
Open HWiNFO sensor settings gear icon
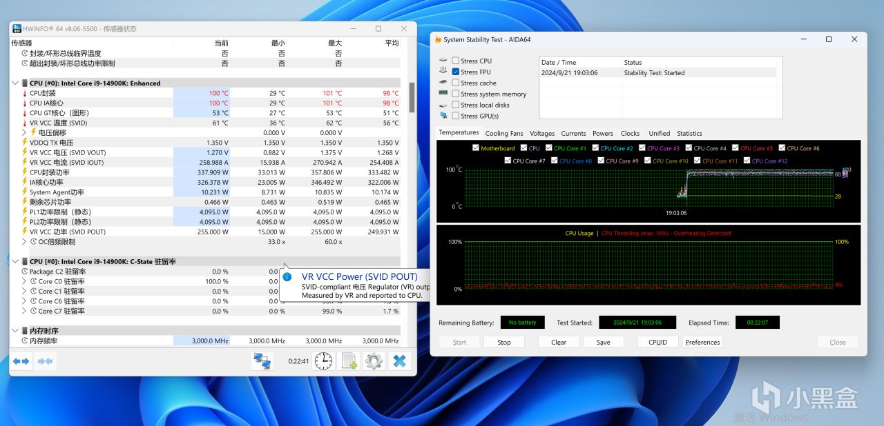(374, 361)
